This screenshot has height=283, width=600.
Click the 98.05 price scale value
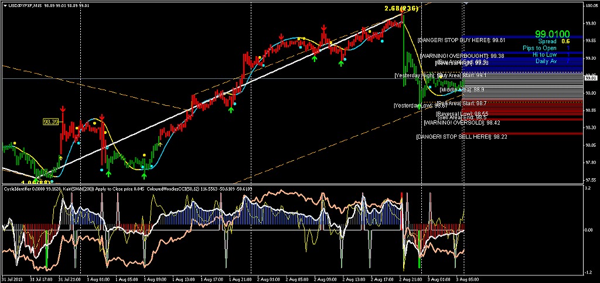pyautogui.click(x=590, y=145)
